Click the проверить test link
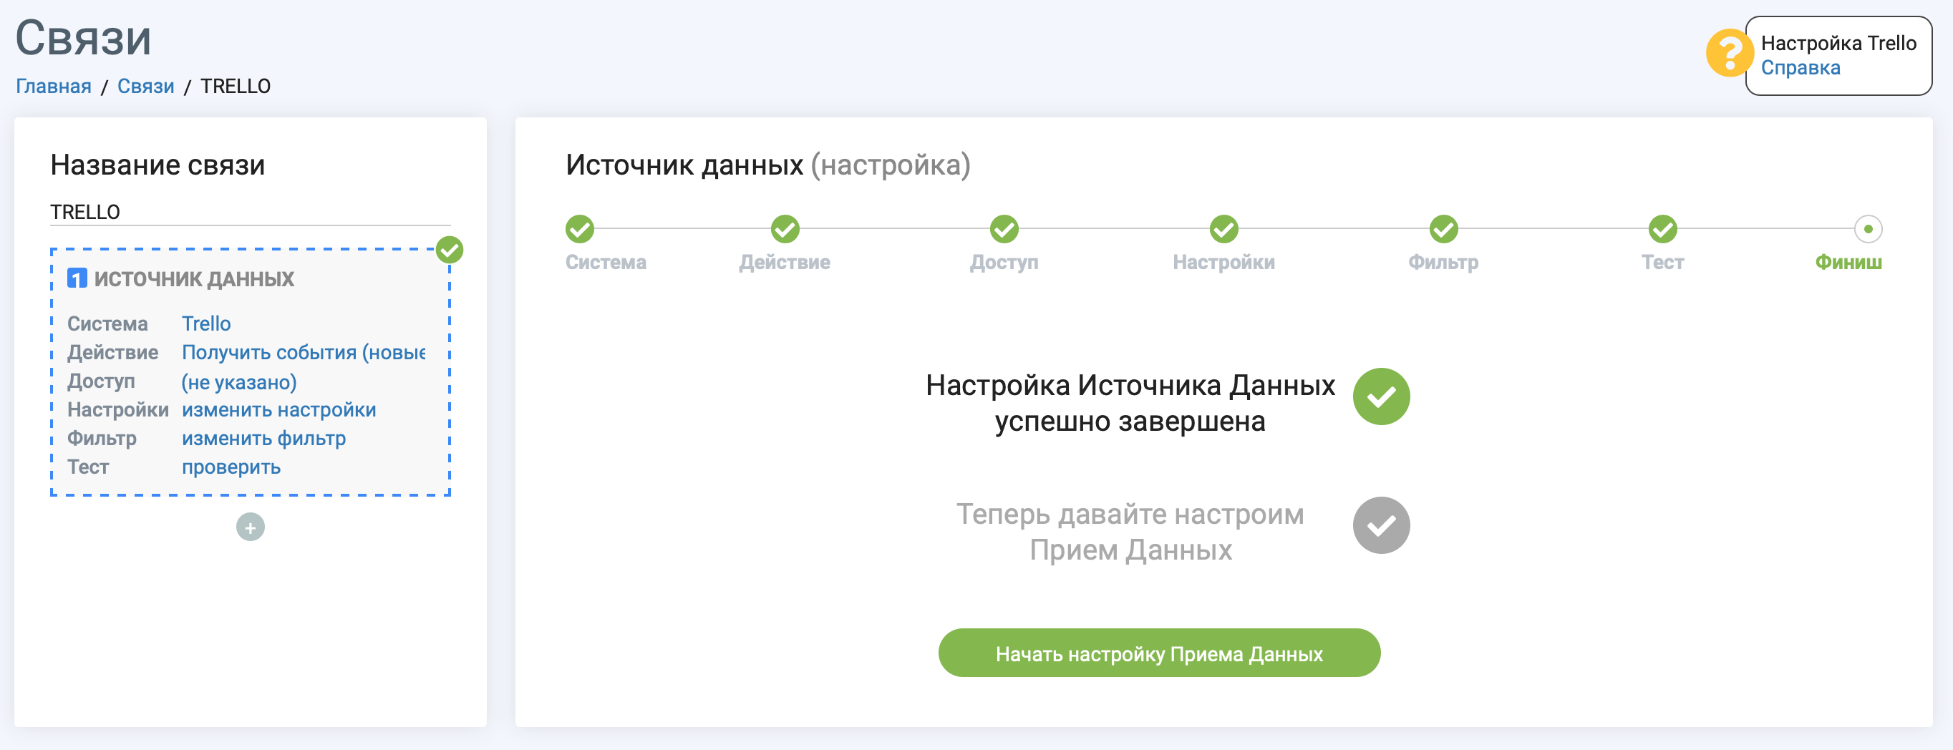The height and width of the screenshot is (750, 1953). click(x=231, y=467)
